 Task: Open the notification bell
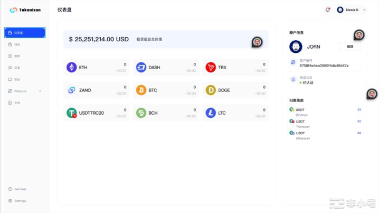(x=327, y=10)
